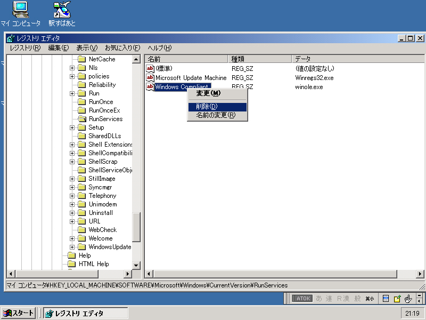Expand the policies key in tree
The height and width of the screenshot is (320, 426).
coord(72,76)
